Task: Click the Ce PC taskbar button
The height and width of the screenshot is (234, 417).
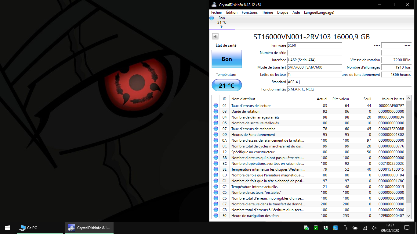Action: tap(28, 228)
